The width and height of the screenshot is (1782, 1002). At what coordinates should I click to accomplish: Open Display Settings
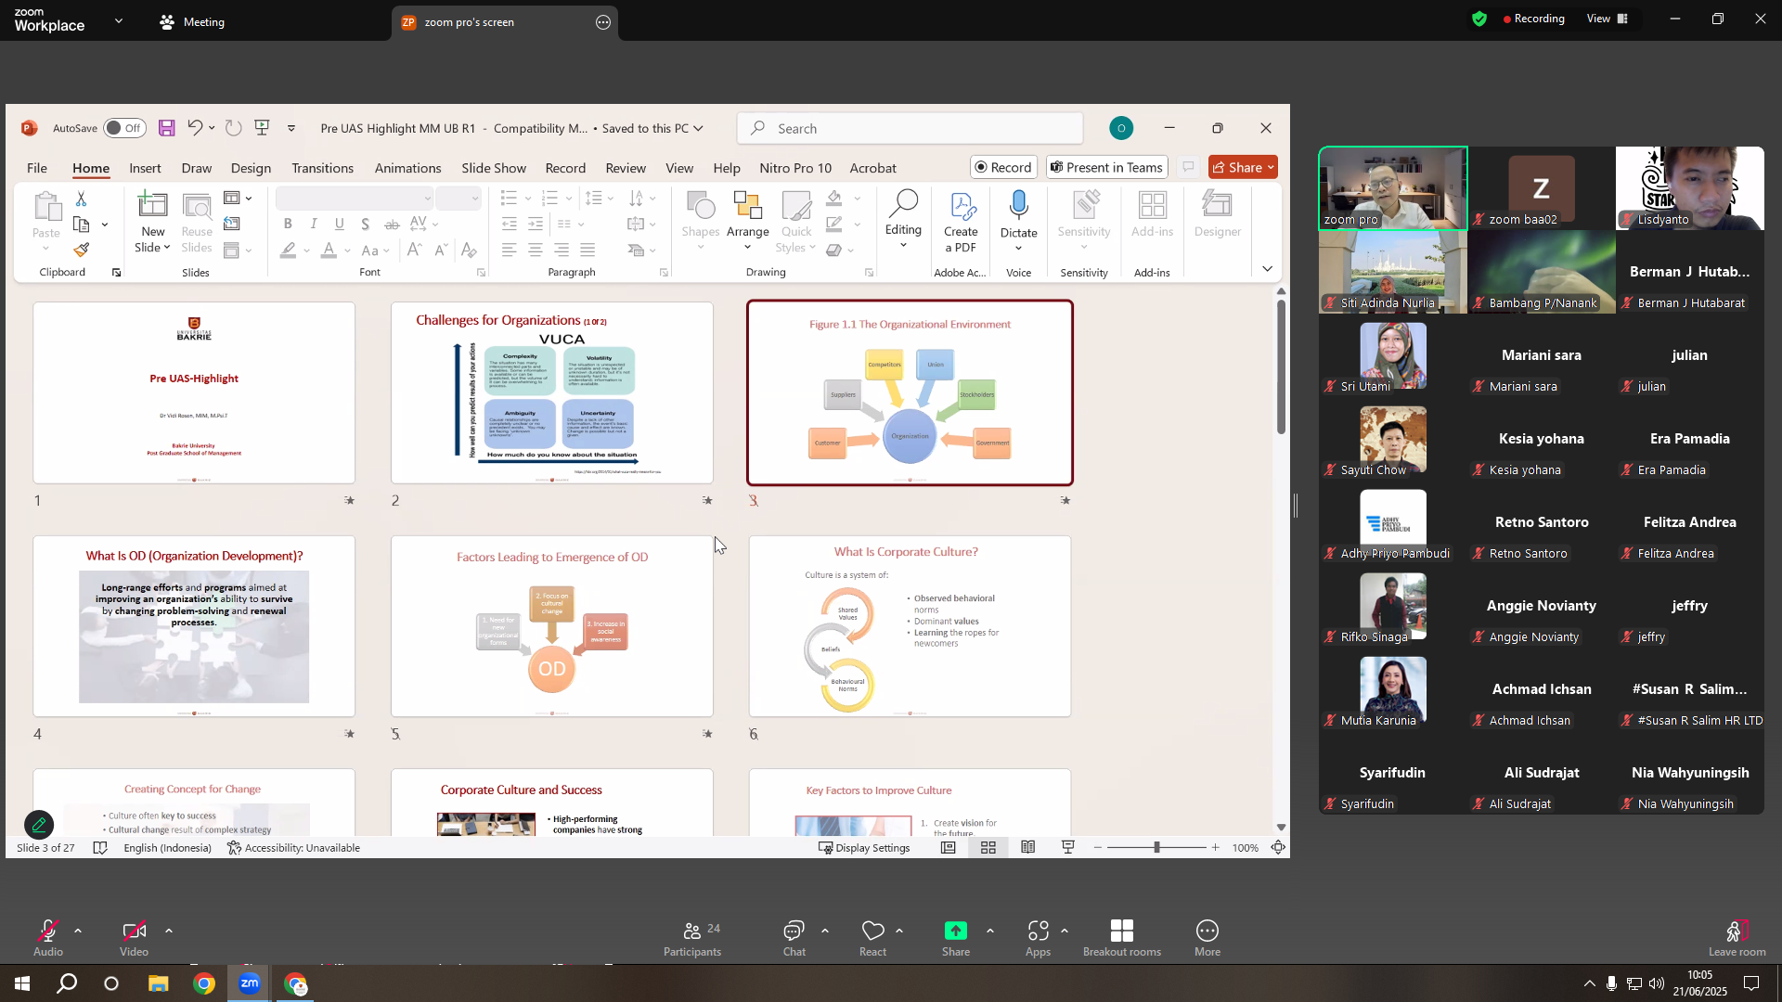[864, 848]
